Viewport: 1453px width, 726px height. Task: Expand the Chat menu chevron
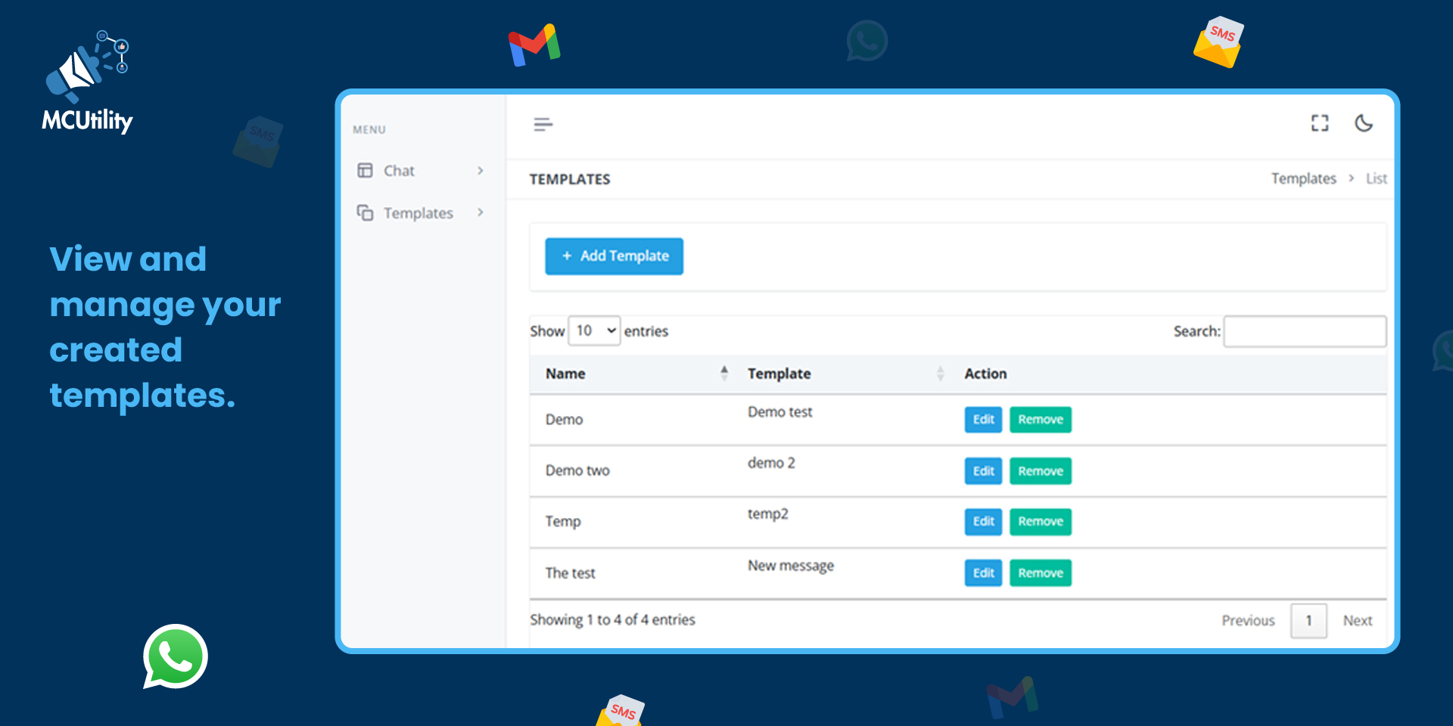coord(480,171)
